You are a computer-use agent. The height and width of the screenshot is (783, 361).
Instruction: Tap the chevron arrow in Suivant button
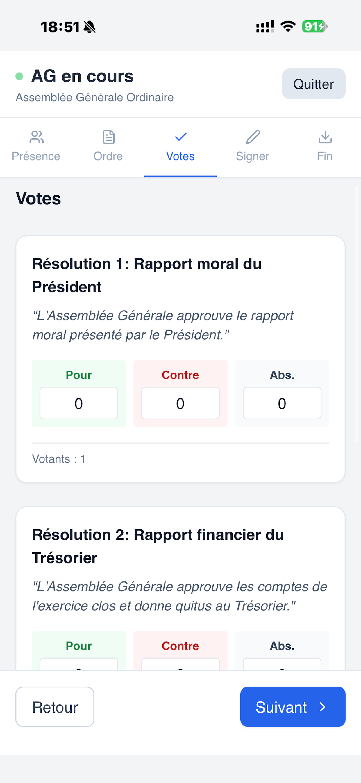coord(322,707)
